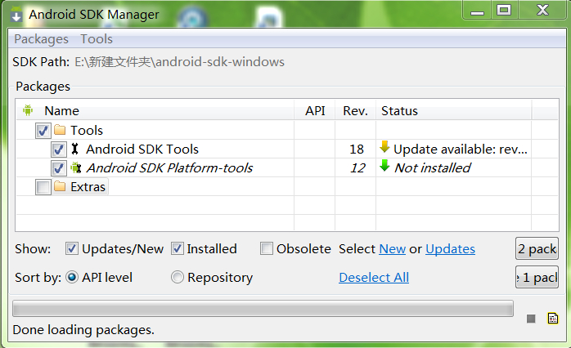Screen dimensions: 571x348
Task: Click the Android SDK Platform-tools robot icon
Action: point(76,167)
